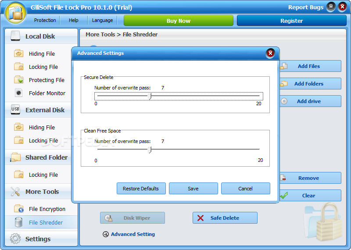351x250 pixels.
Task: Click the Add Folders folder icon
Action: (283, 83)
